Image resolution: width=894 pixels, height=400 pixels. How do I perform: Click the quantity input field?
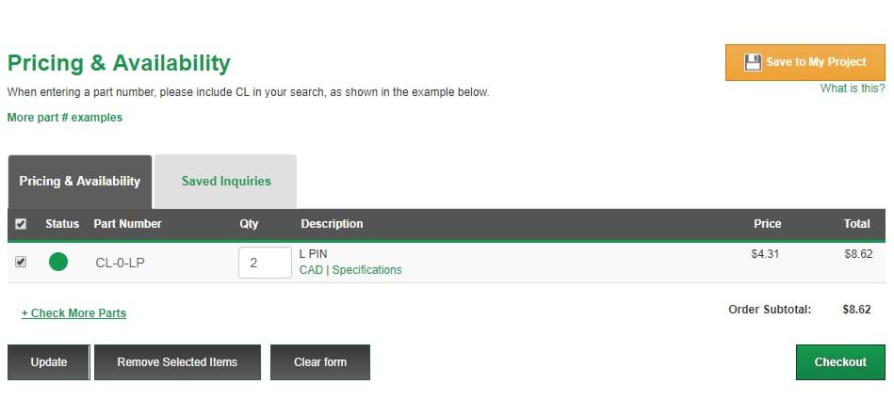265,263
